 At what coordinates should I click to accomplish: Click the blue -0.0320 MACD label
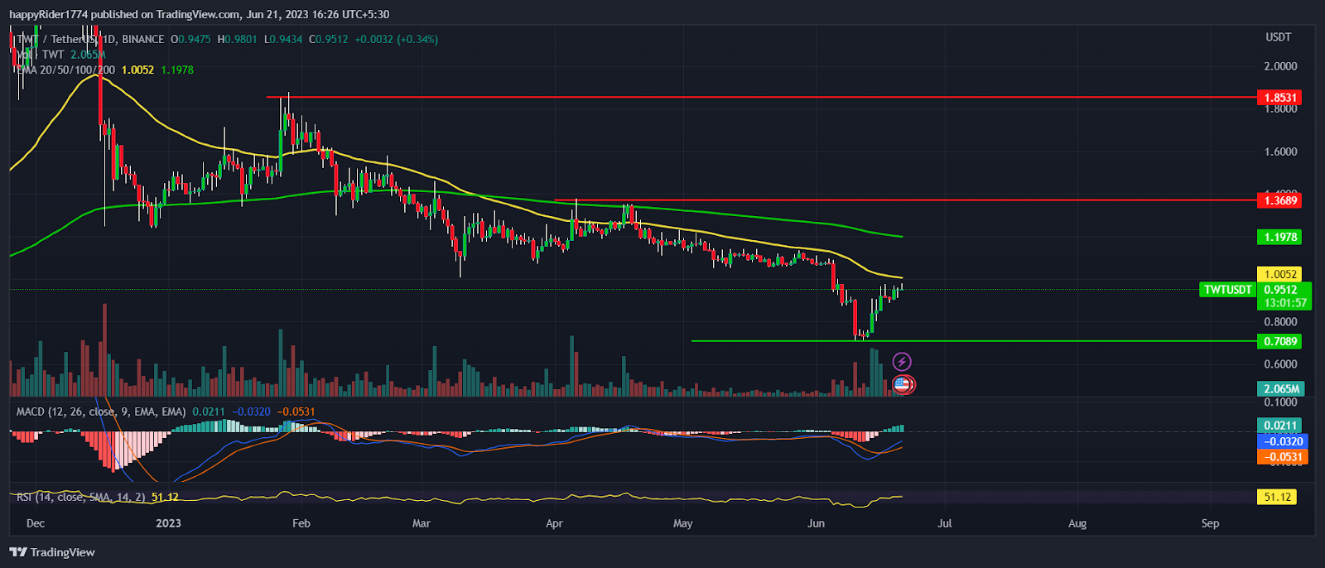pos(1282,441)
